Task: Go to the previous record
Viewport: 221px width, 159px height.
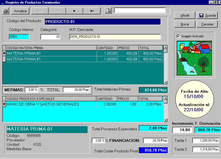Action: [x=57, y=11]
